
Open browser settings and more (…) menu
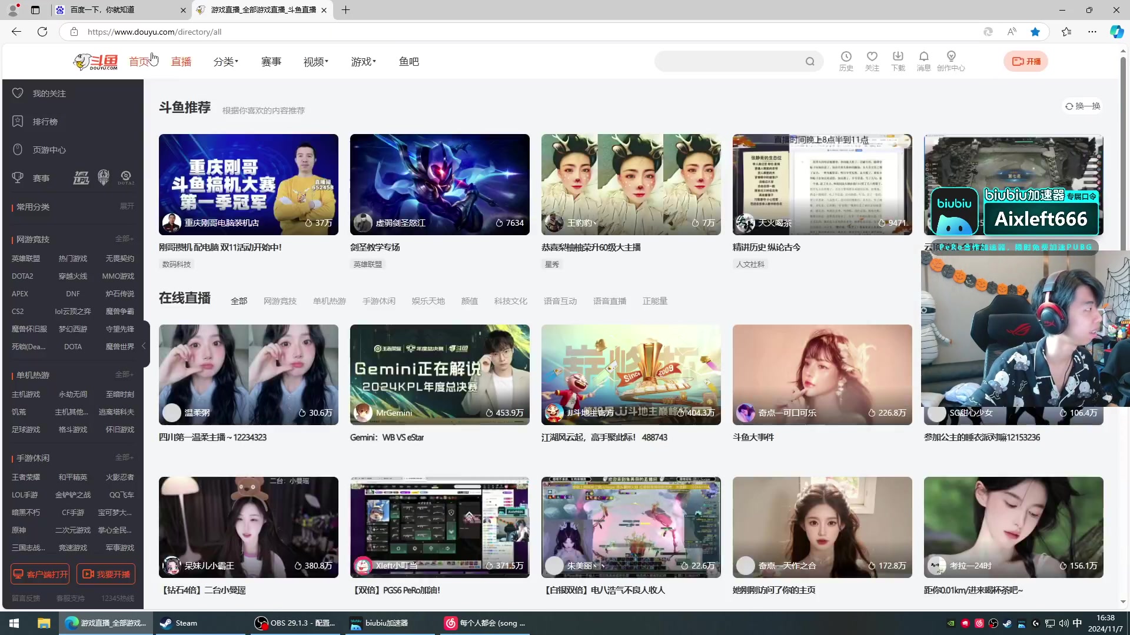tap(1092, 32)
